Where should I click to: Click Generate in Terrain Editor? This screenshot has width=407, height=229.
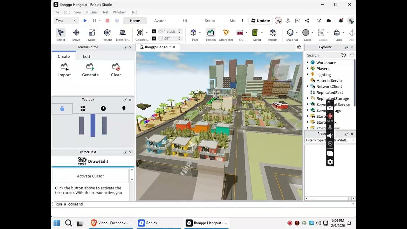tap(90, 70)
